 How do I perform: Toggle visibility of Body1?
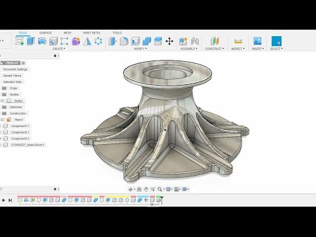pos(3,101)
